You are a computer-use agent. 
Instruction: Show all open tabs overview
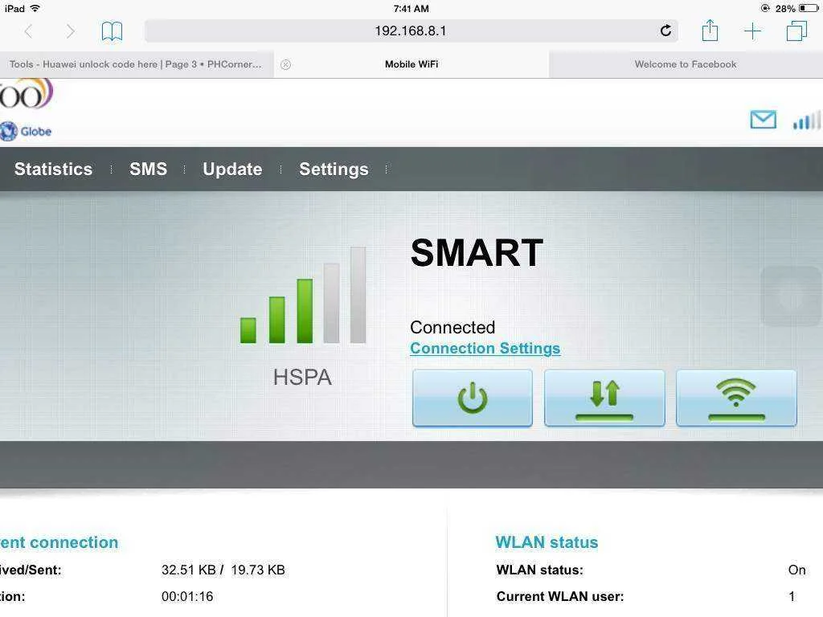point(796,31)
